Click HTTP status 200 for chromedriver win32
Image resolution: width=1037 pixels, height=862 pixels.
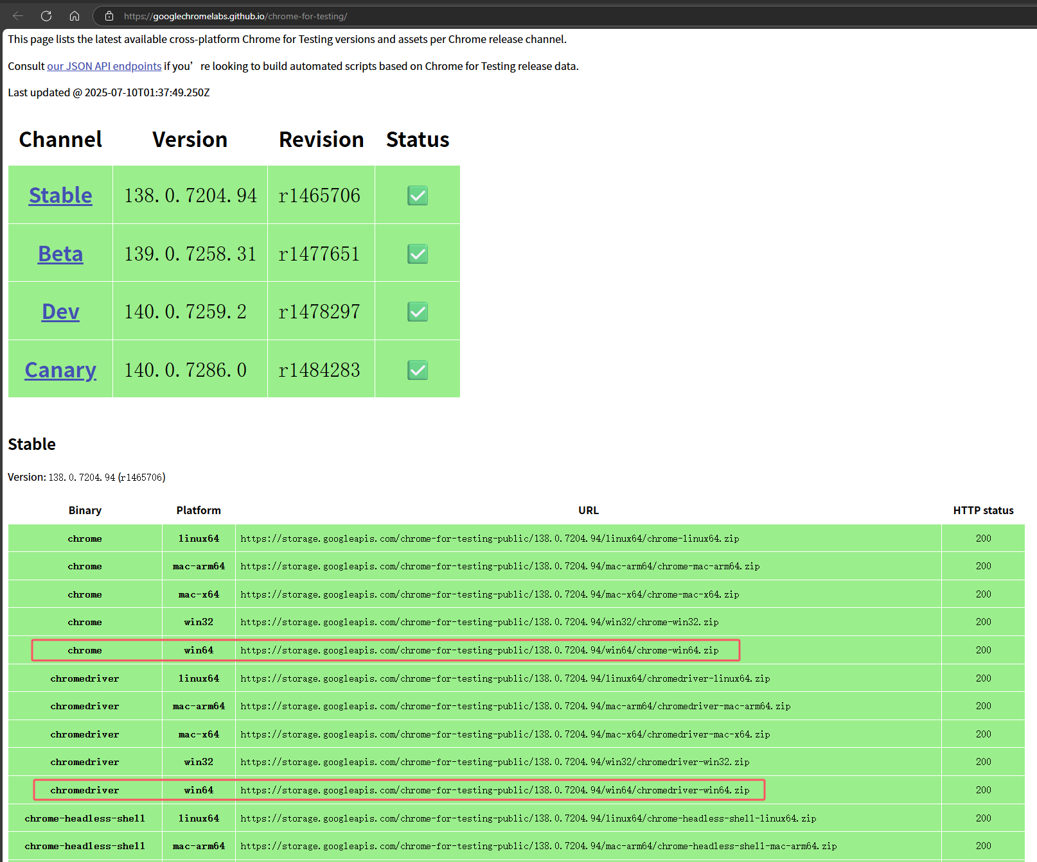click(x=983, y=762)
